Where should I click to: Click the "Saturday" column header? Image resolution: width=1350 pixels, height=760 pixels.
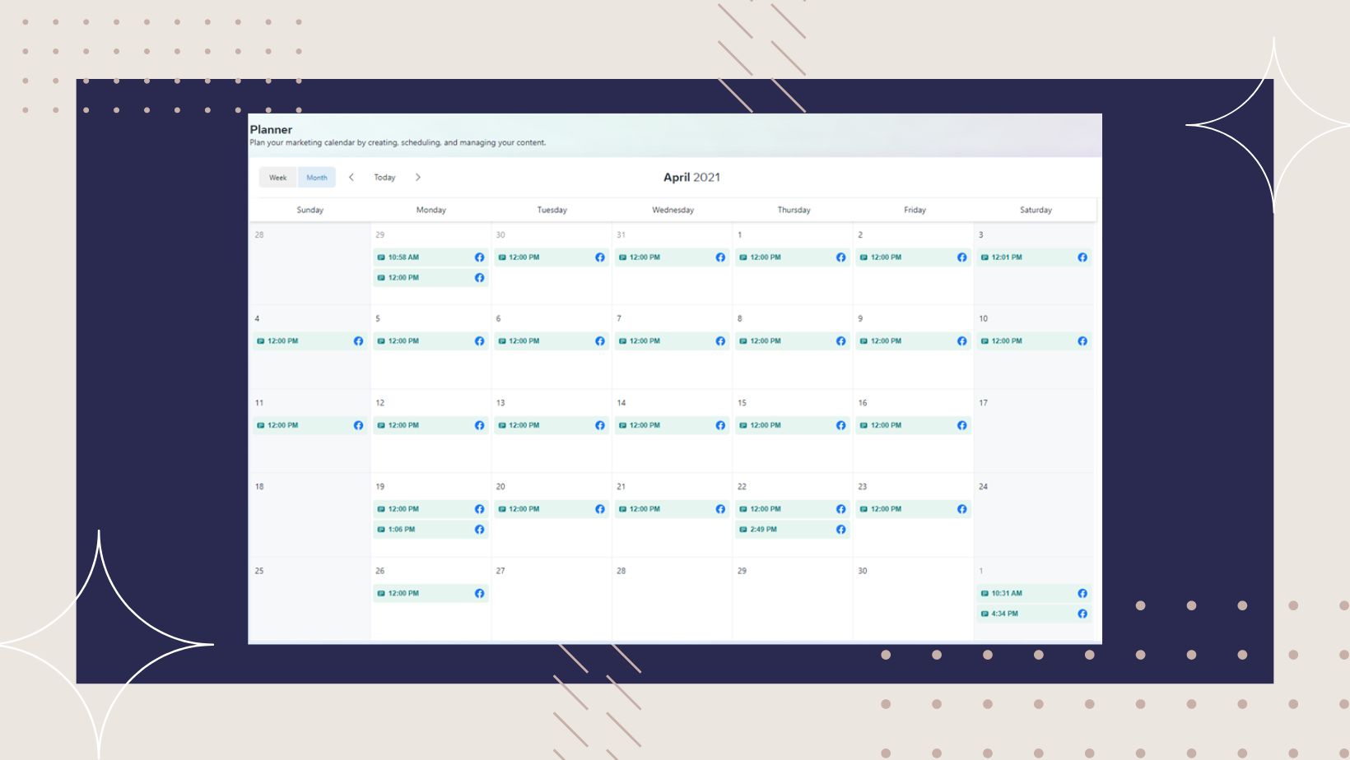point(1036,210)
